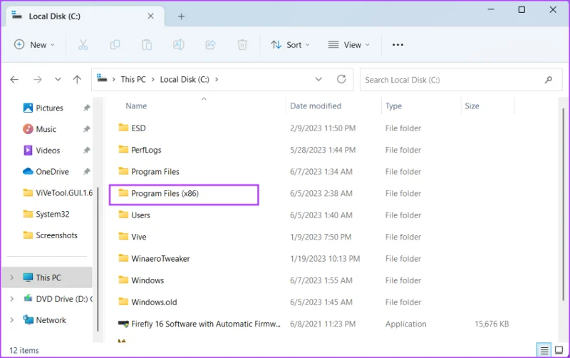Open the Sort options dropdown
The height and width of the screenshot is (358, 570).
click(290, 45)
